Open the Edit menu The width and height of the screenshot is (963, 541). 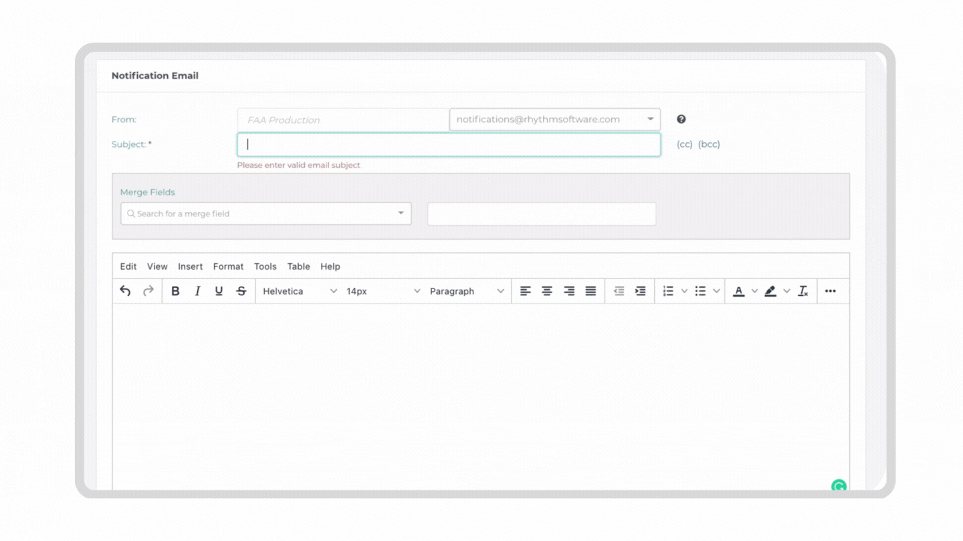128,266
